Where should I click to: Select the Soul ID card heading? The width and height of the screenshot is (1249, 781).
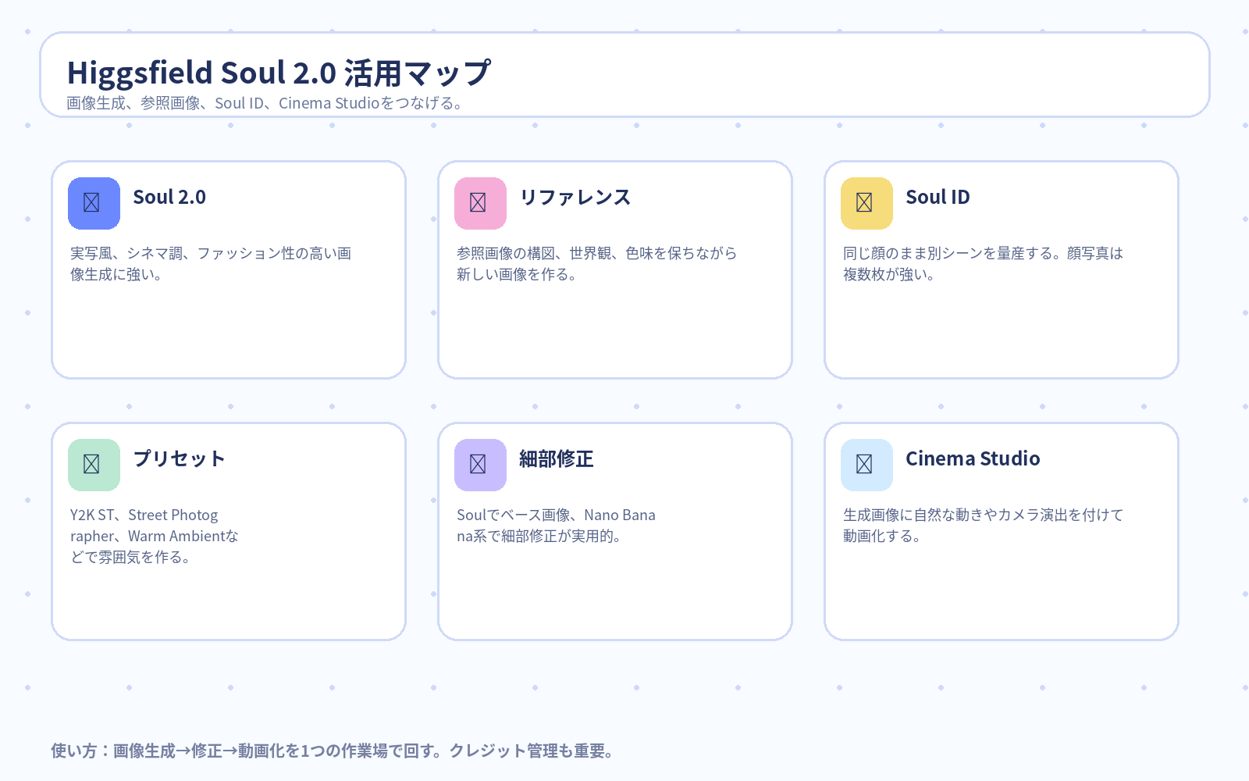point(938,197)
